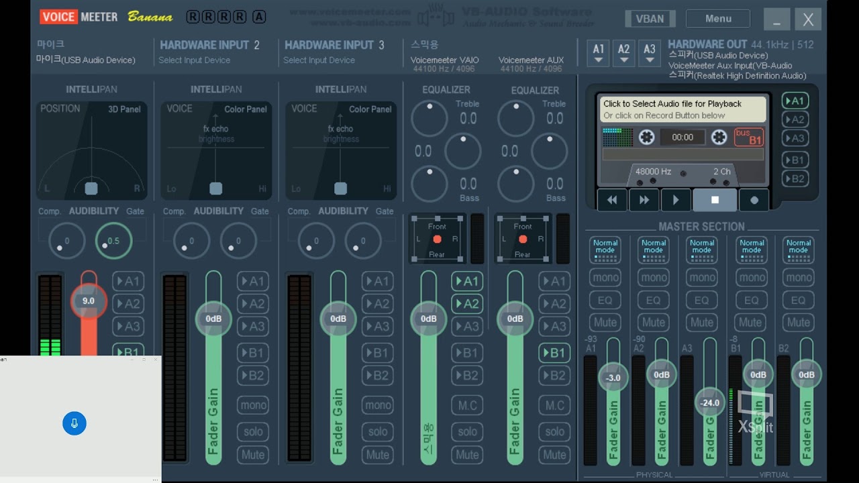Mute the Hardware Input 3 strip

pyautogui.click(x=378, y=455)
